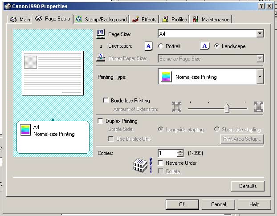Enable Borderless Printing checkbox
This screenshot has height=216, width=277.
106,101
